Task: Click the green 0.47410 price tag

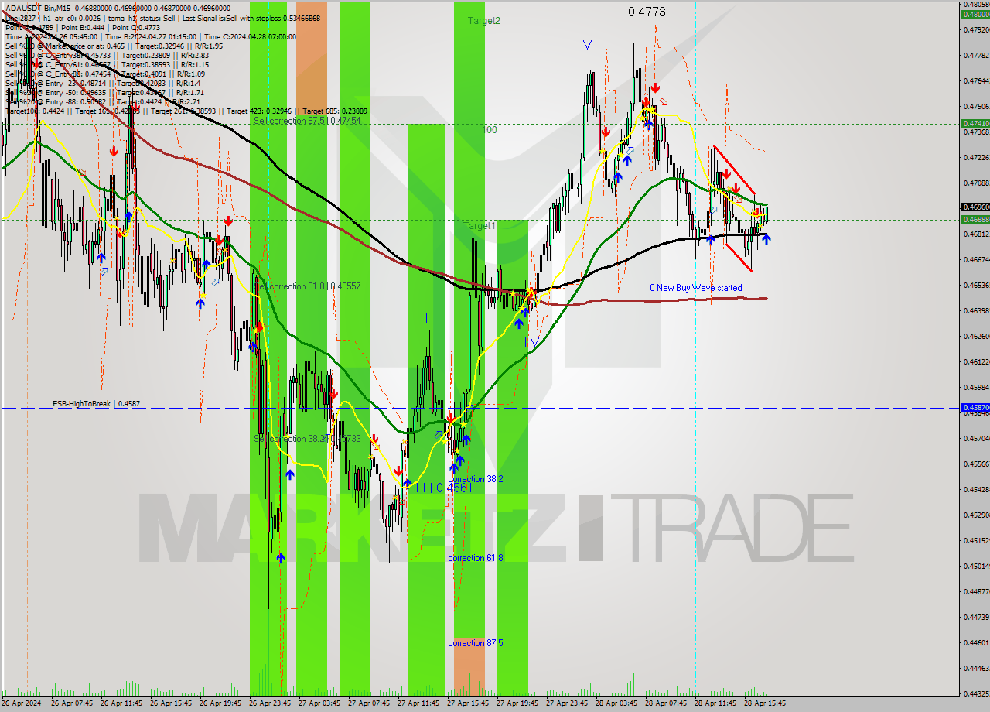Action: (974, 123)
